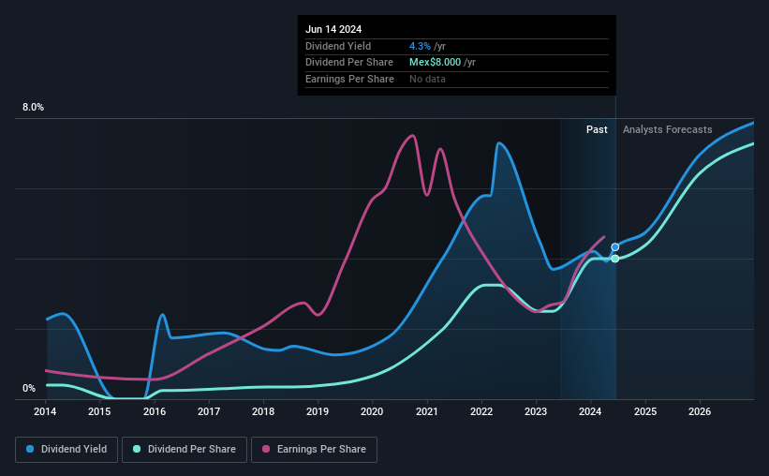
Task: Click the 2026 x-axis label
Action: tap(700, 411)
